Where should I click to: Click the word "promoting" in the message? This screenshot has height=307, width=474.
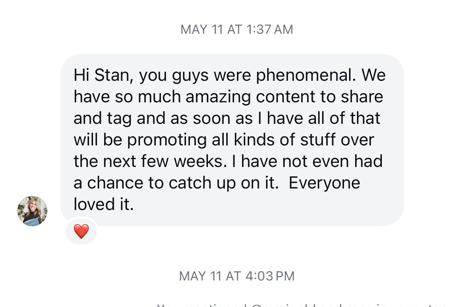coord(167,140)
